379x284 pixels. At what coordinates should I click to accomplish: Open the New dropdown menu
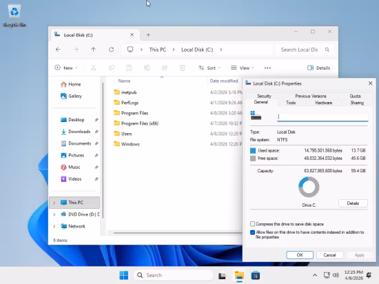[x=66, y=68]
